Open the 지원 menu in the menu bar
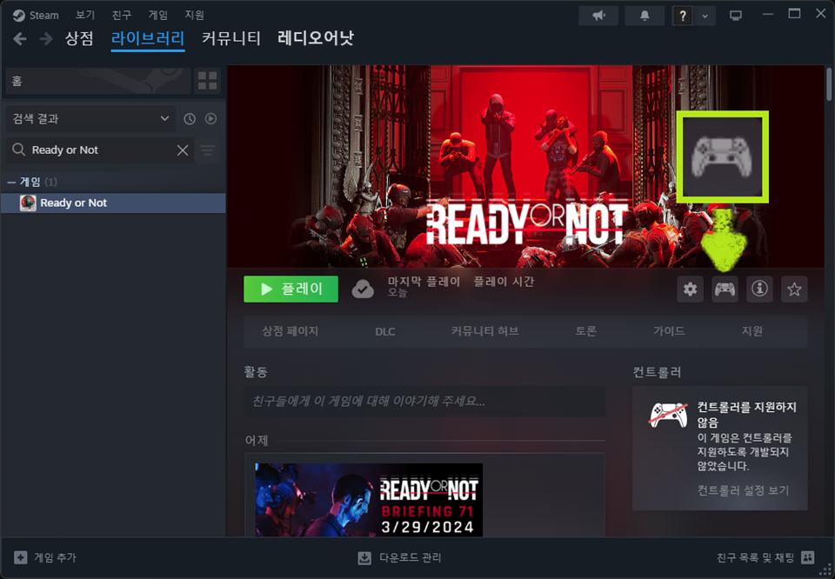Image resolution: width=835 pixels, height=579 pixels. [194, 15]
